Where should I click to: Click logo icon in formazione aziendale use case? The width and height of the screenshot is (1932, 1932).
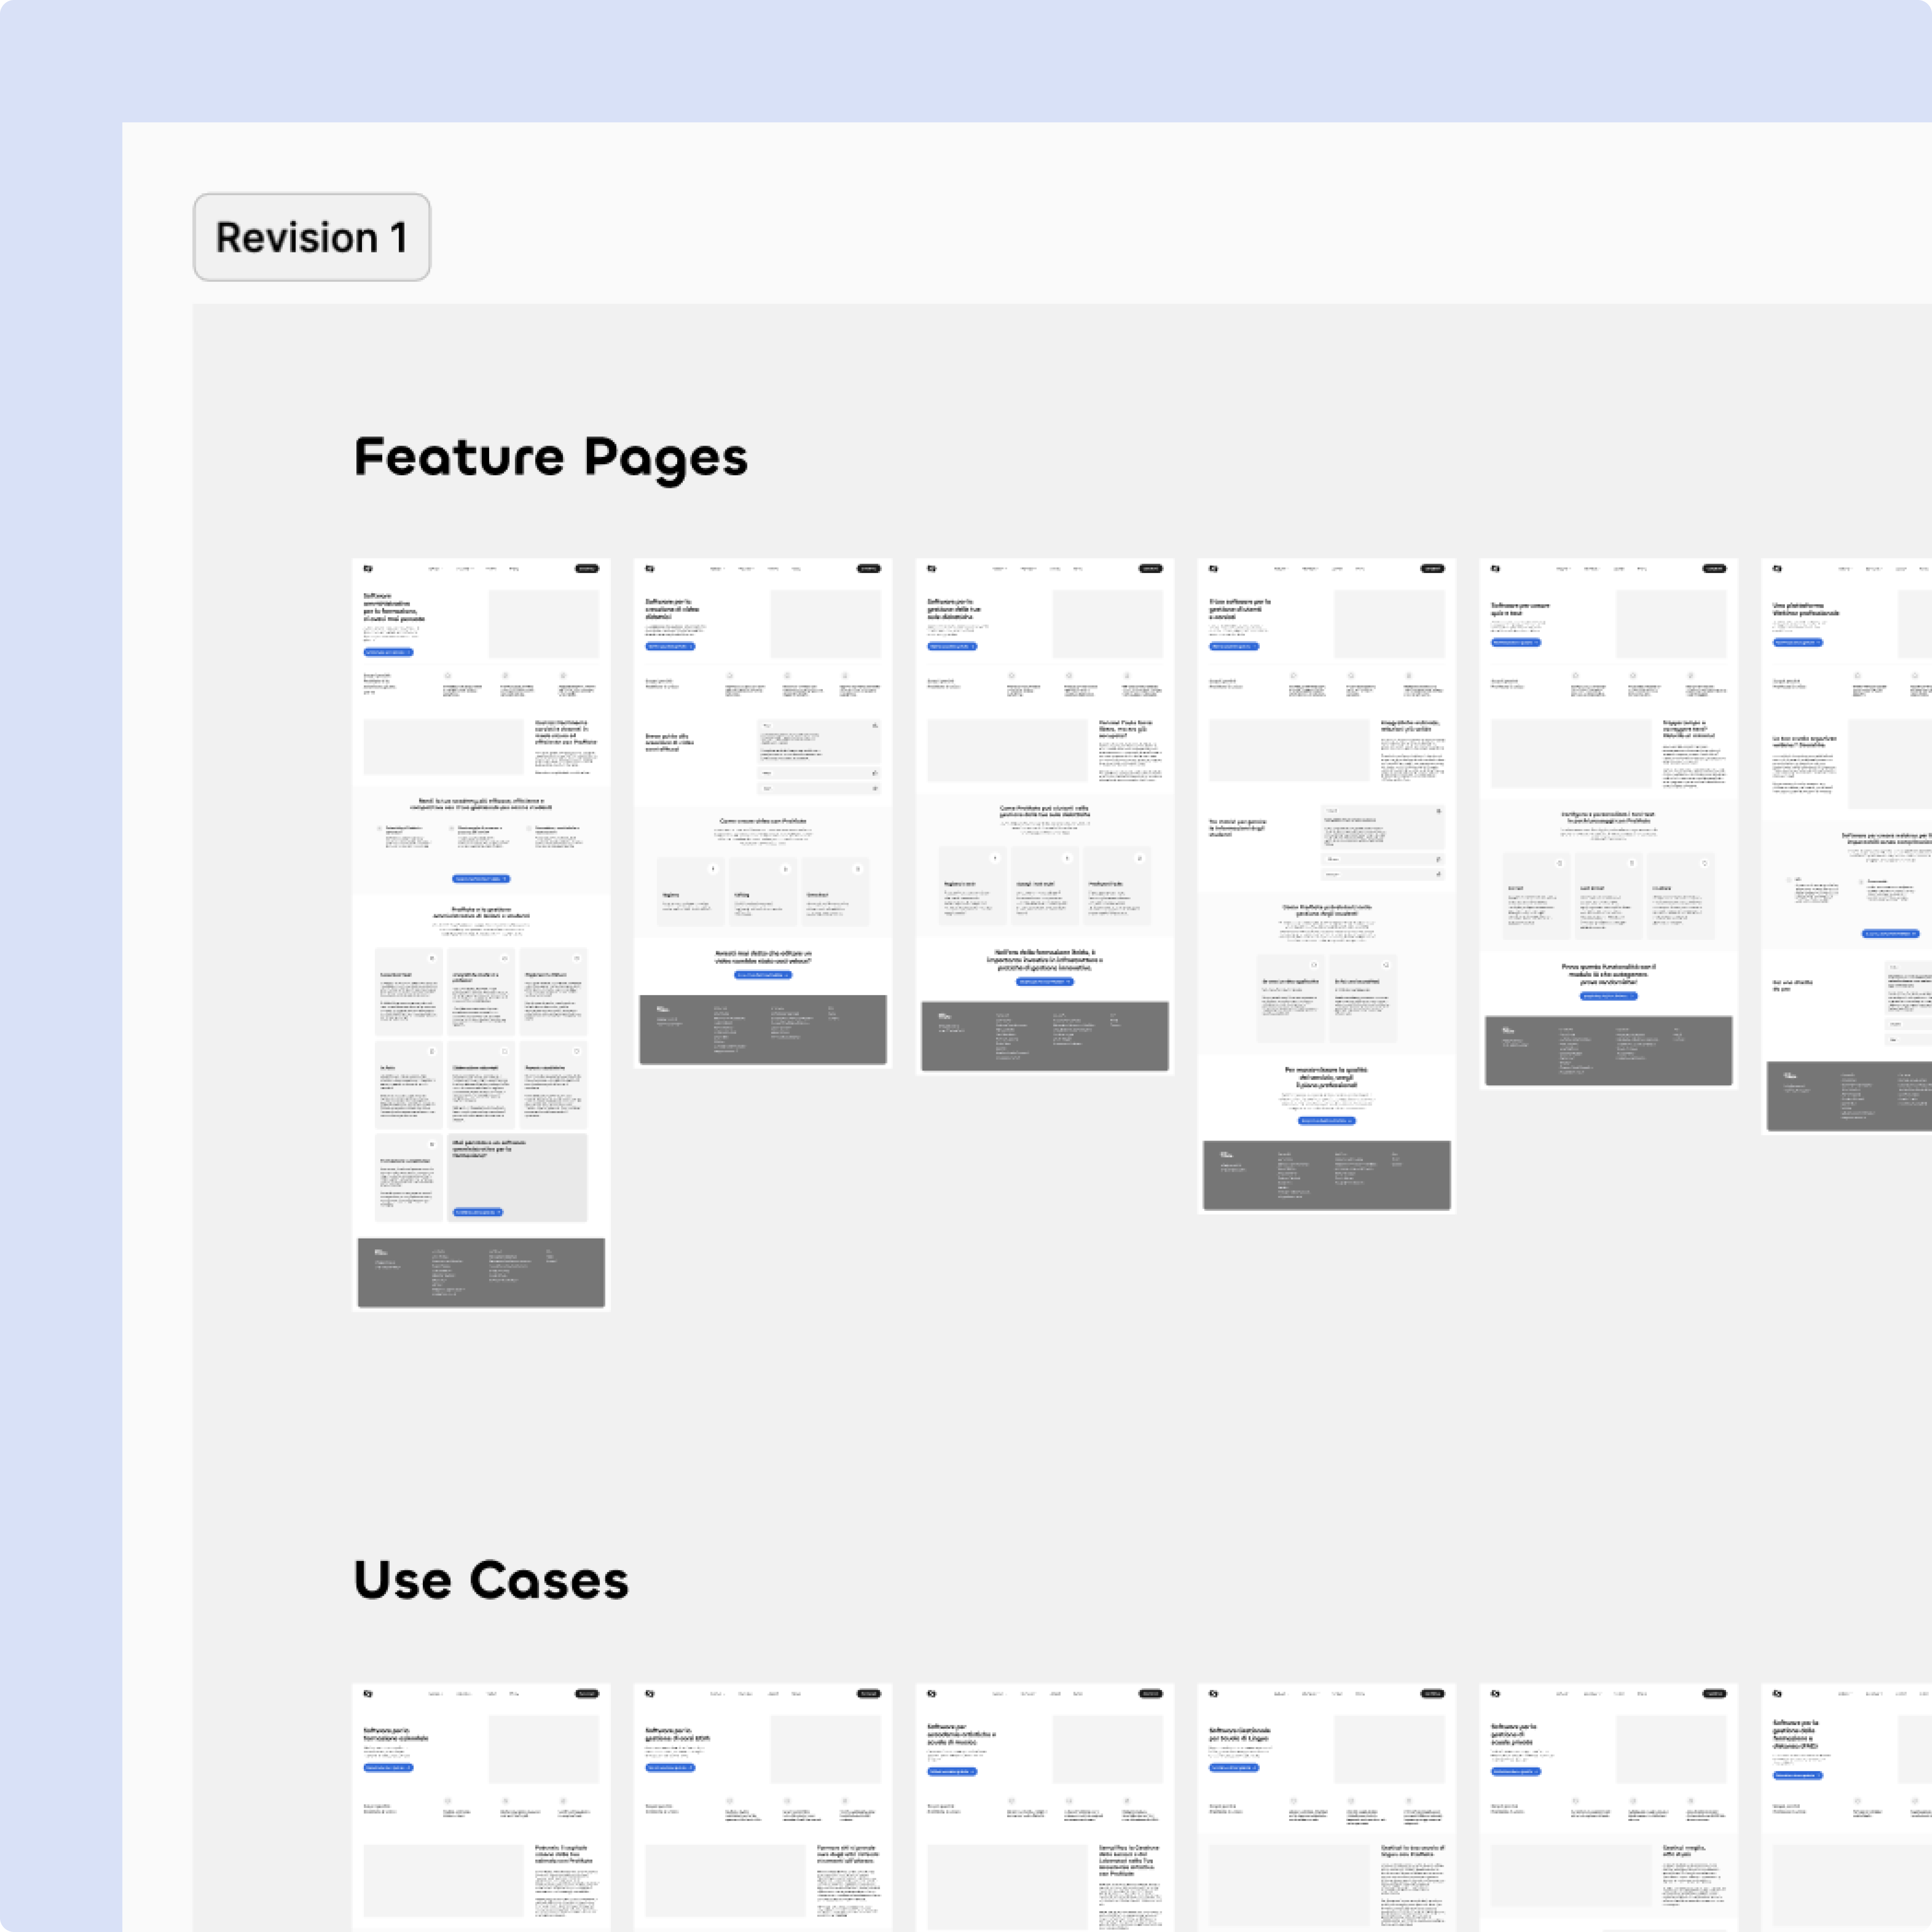pyautogui.click(x=368, y=1694)
